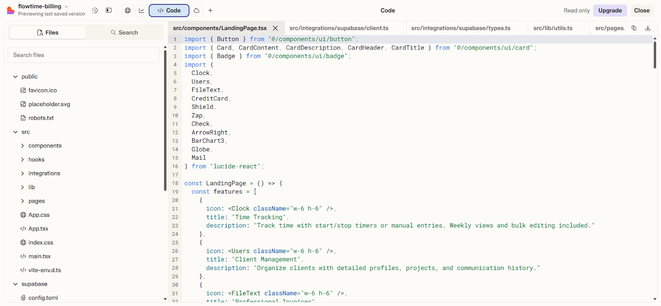Open the src/lib/utils.ts tab
Image resolution: width=661 pixels, height=306 pixels.
[552, 28]
